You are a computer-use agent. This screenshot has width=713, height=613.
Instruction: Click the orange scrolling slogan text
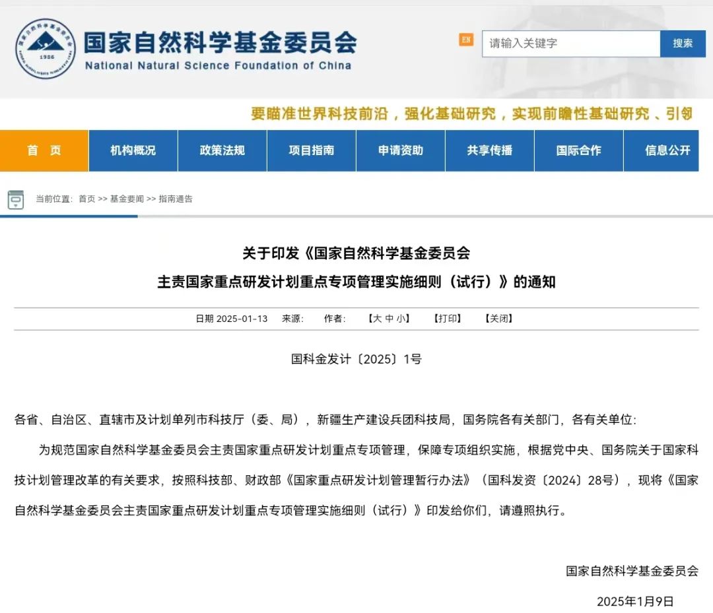coord(472,113)
